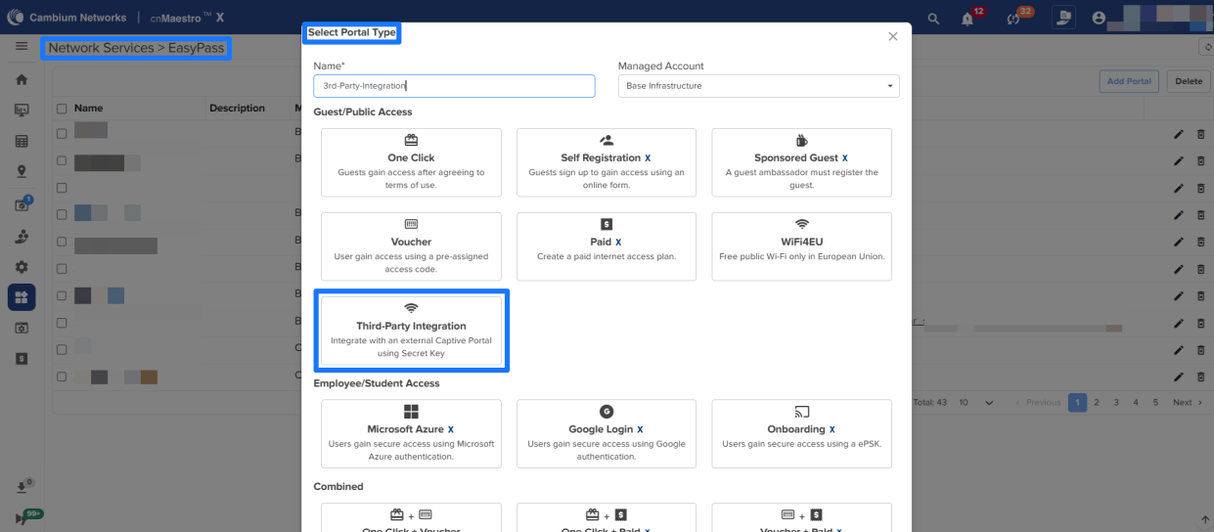Open the settings gear in sidebar
The image size is (1214, 532).
(x=22, y=266)
